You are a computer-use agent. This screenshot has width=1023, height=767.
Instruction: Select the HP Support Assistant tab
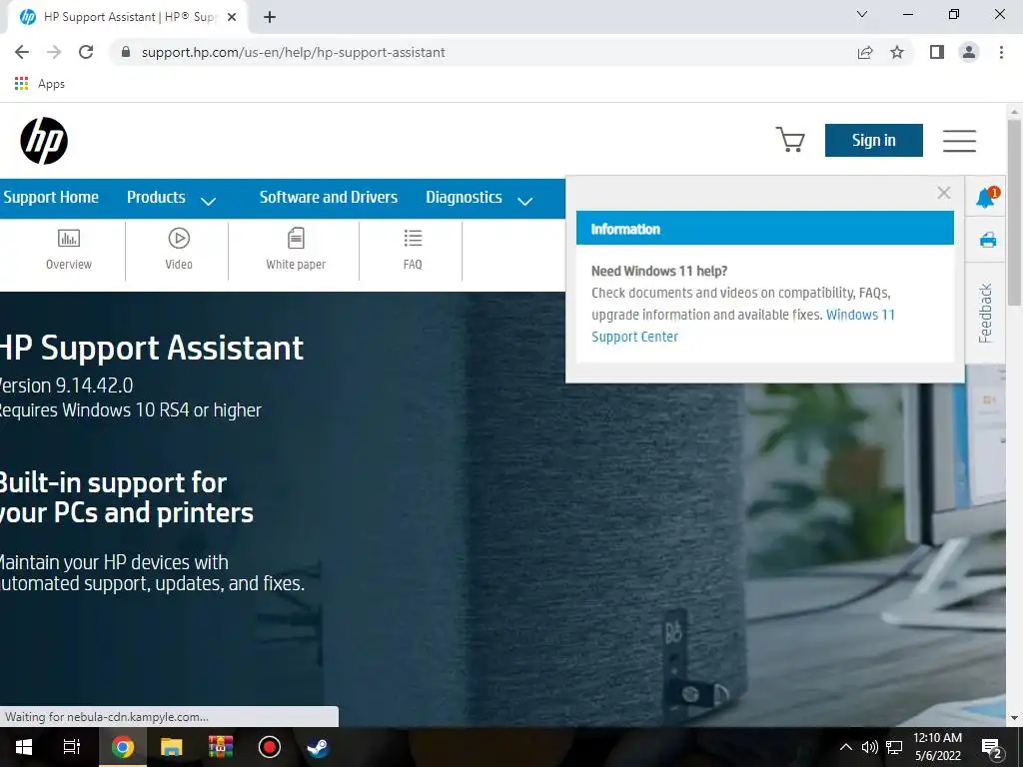point(127,17)
